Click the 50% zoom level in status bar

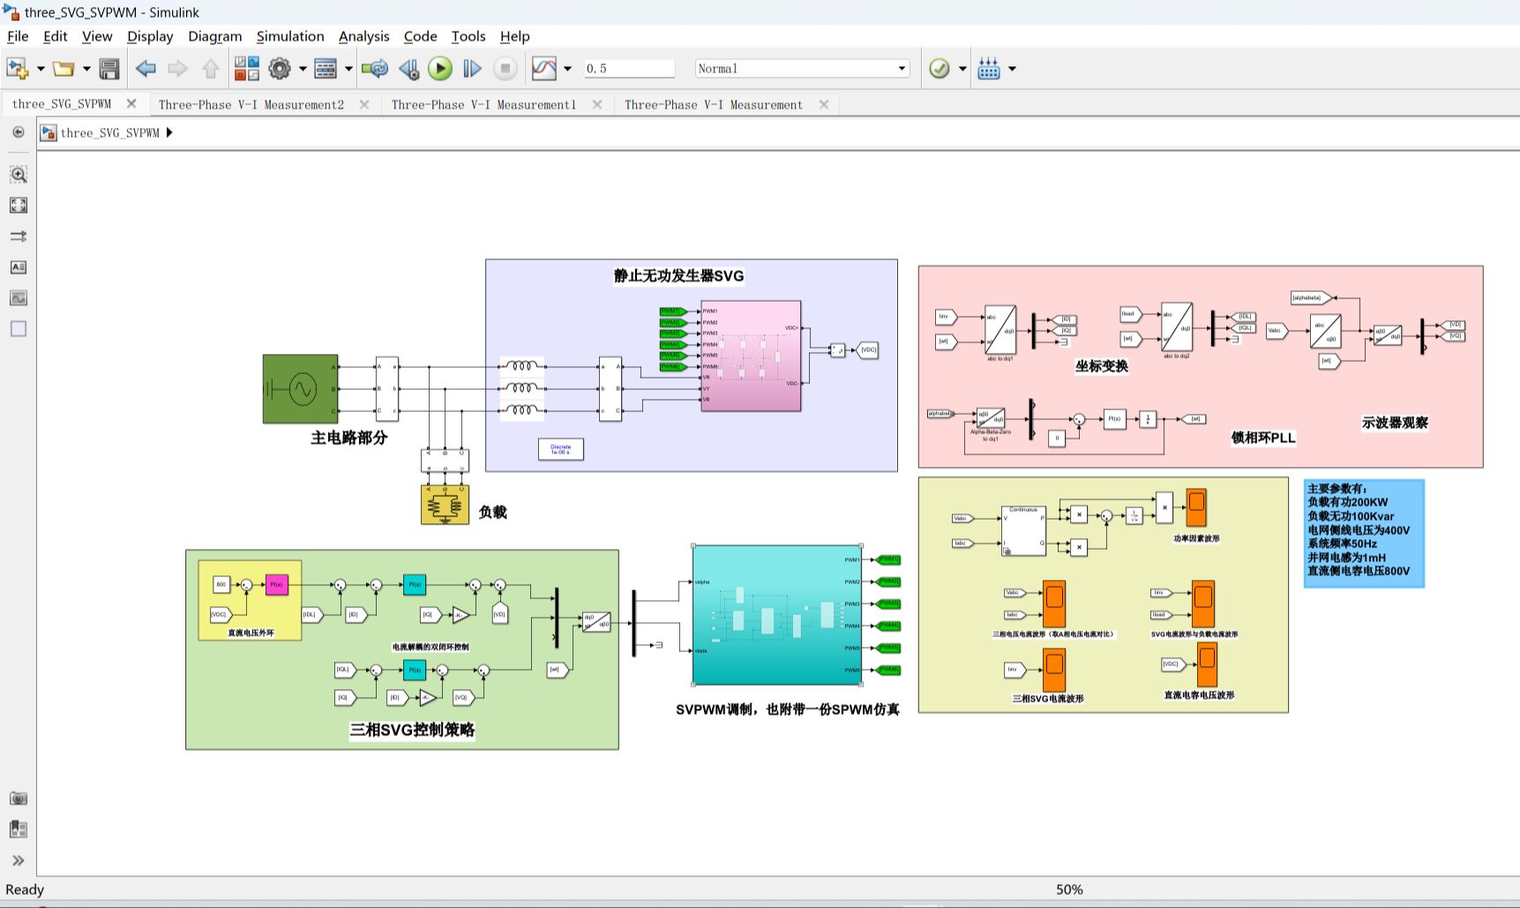tap(1069, 889)
